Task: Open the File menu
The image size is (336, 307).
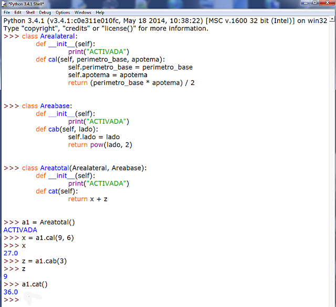Action: [x=7, y=13]
